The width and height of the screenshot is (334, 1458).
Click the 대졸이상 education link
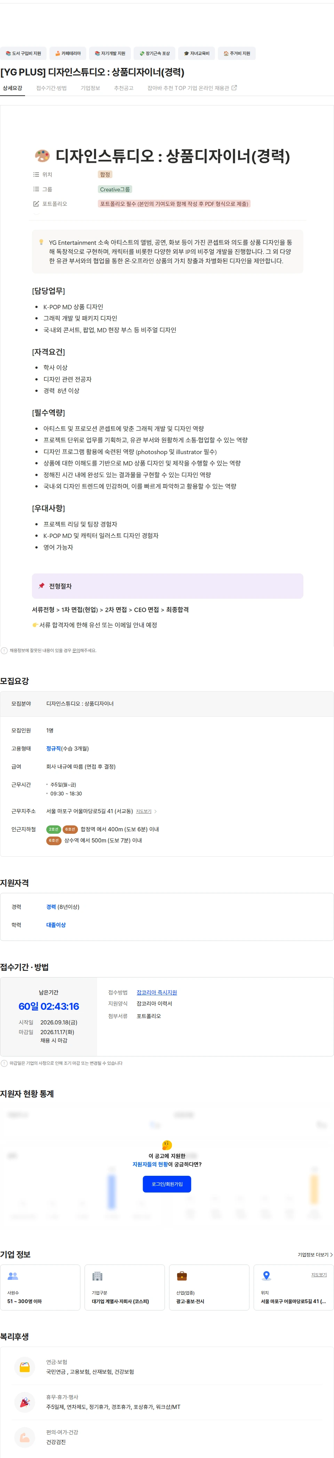pos(56,925)
